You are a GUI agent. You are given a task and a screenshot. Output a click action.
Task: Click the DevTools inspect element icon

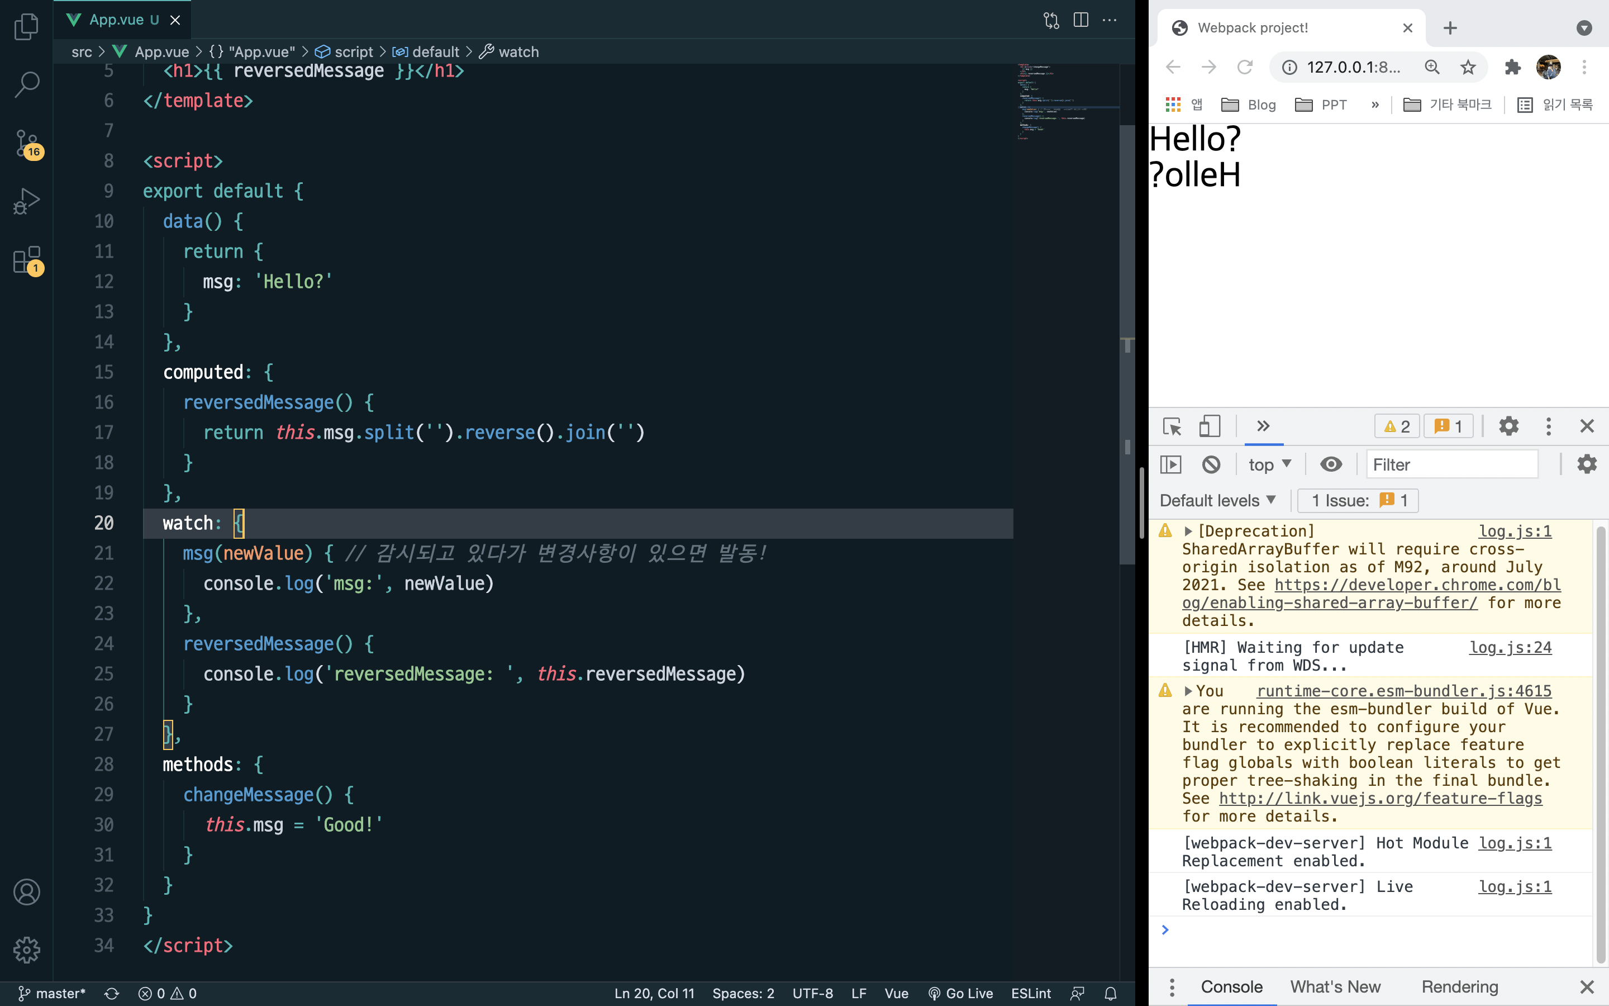[1172, 426]
